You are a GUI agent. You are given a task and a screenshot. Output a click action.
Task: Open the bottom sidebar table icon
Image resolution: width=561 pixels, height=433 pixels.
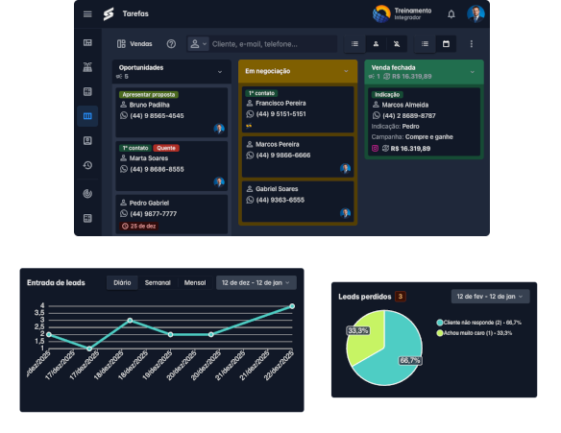pyautogui.click(x=87, y=218)
